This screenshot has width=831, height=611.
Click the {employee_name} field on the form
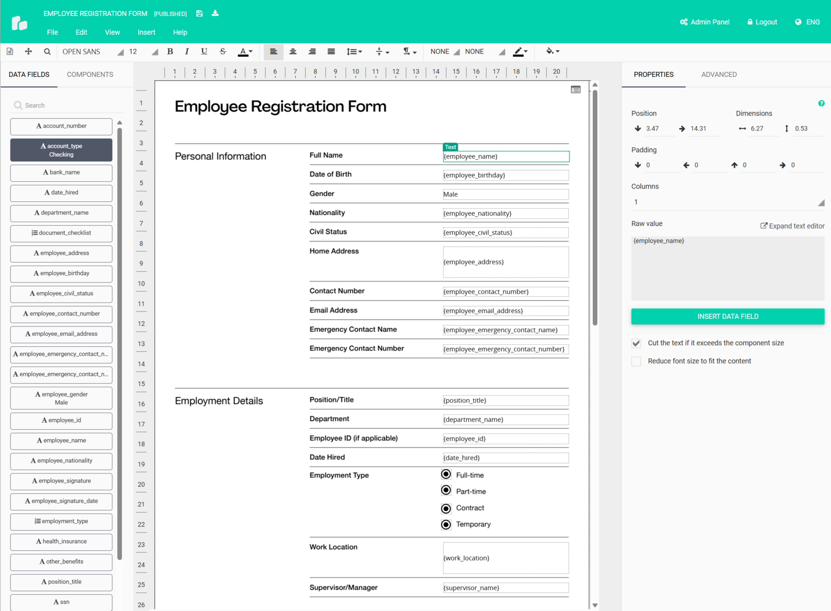point(506,156)
